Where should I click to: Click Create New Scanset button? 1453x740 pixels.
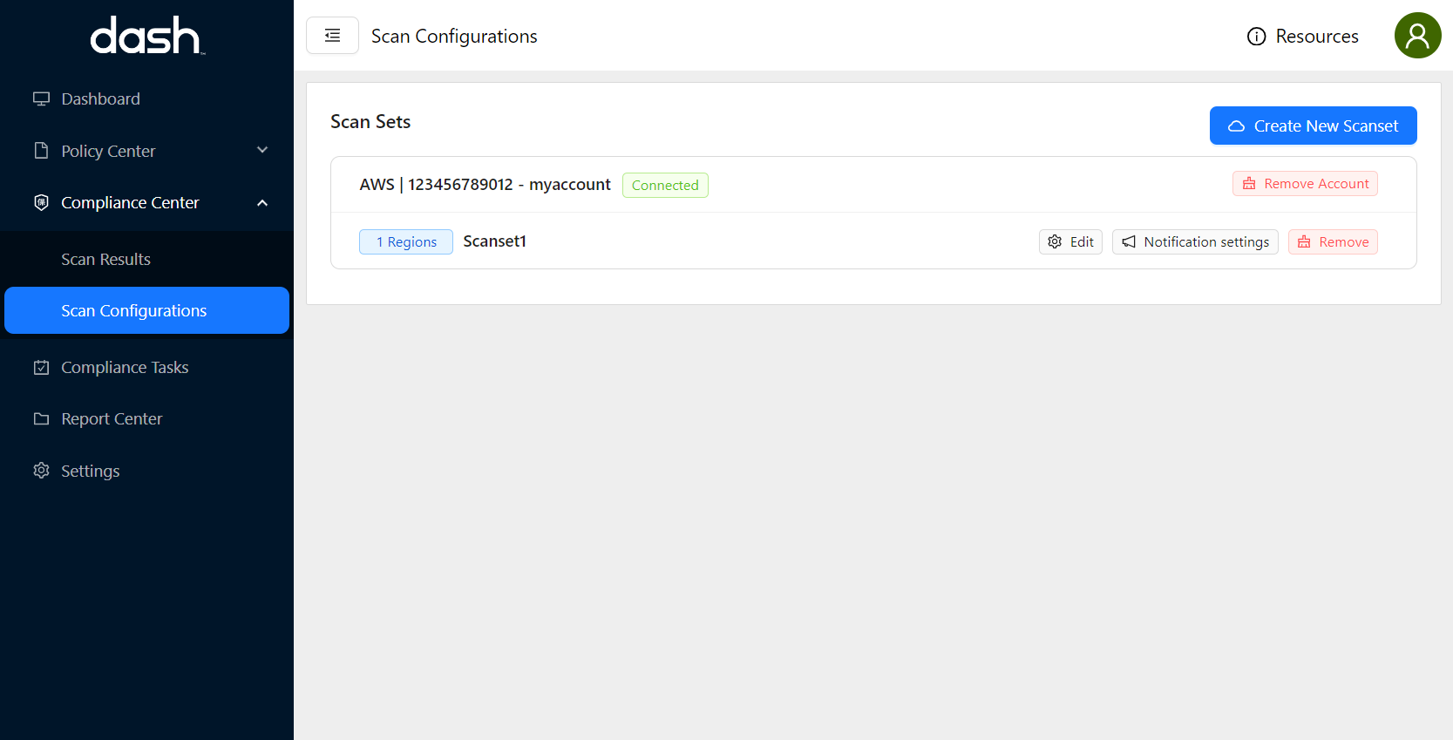(1313, 126)
